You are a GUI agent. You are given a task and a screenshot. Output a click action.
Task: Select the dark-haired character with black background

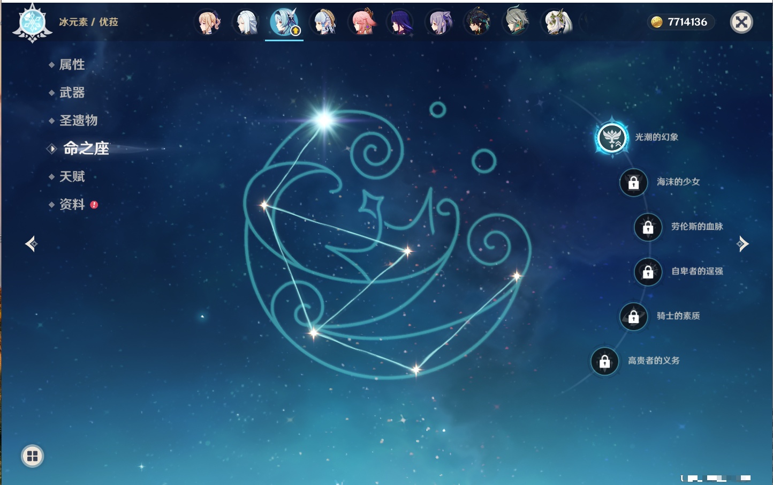point(478,23)
